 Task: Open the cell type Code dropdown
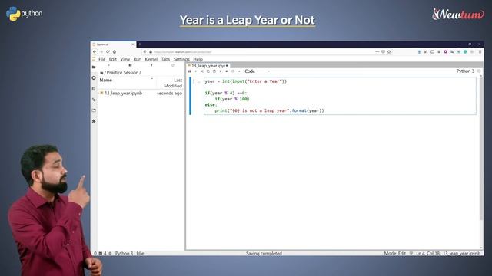[258, 71]
